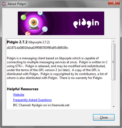Click the scrollbar up arrow

tap(114, 41)
